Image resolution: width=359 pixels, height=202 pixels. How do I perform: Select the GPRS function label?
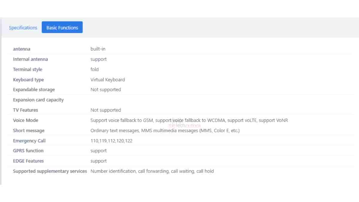click(28, 151)
